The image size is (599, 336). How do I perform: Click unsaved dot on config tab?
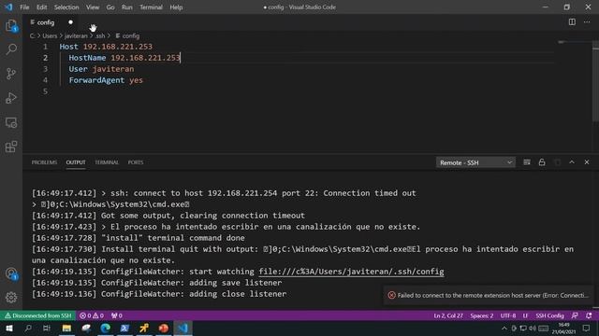(71, 22)
